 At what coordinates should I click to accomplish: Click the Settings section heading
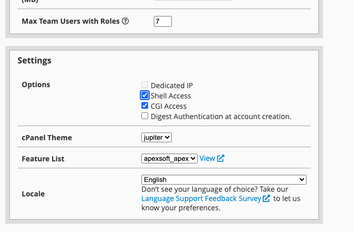34,60
